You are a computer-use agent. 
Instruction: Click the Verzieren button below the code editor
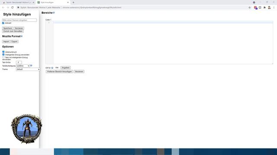tap(79, 71)
